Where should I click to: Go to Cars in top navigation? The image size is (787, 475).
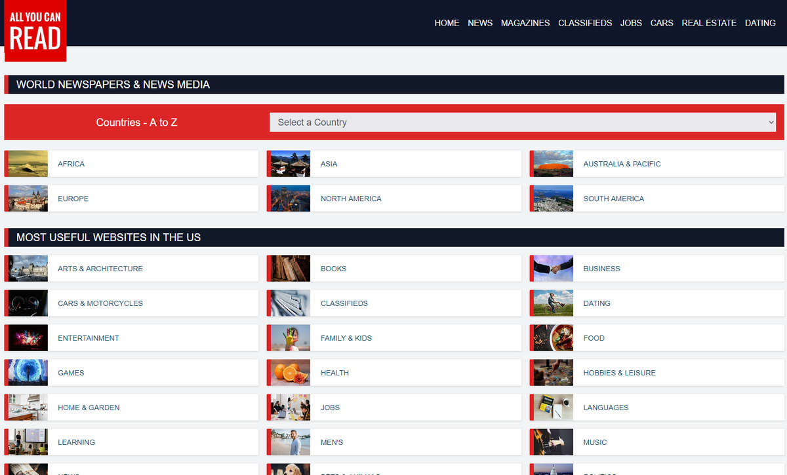click(x=662, y=23)
